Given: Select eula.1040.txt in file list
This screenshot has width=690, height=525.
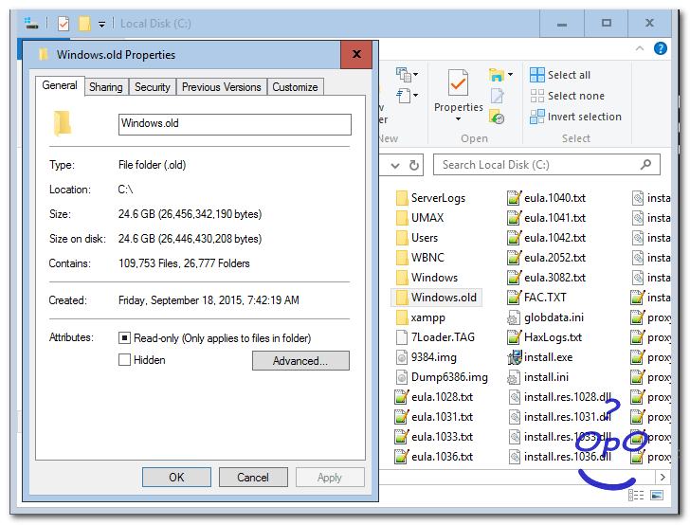Looking at the screenshot, I should tap(547, 198).
